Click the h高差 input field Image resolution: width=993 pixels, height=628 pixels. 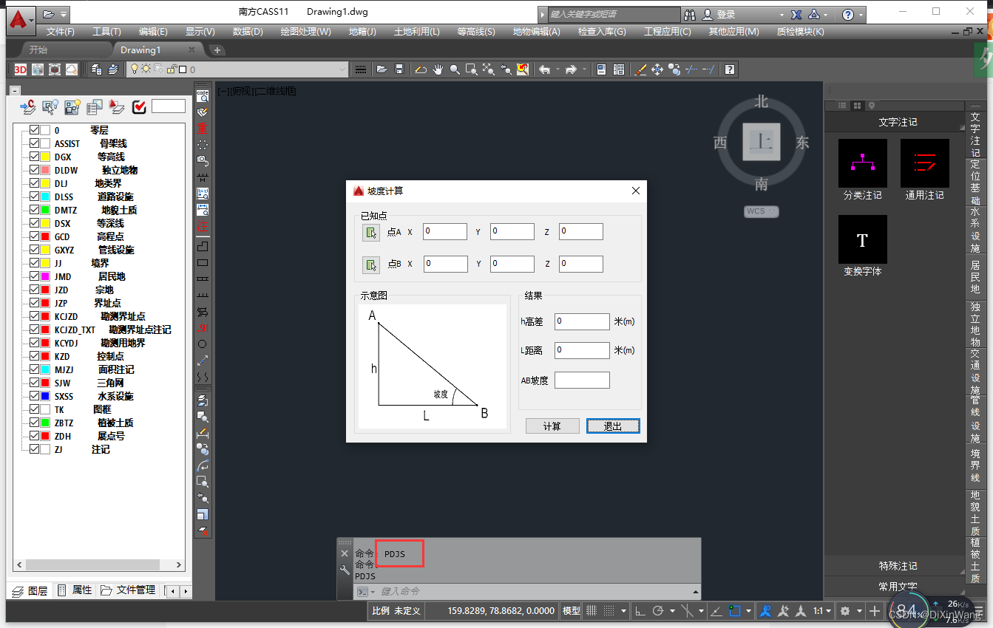point(581,321)
